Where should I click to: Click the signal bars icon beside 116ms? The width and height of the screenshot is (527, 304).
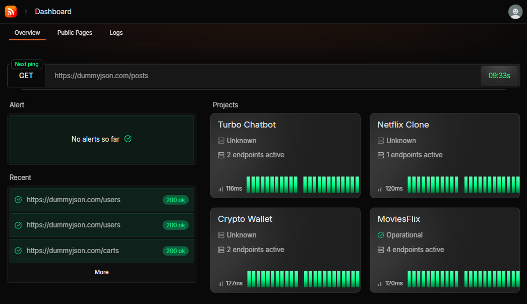pos(221,189)
